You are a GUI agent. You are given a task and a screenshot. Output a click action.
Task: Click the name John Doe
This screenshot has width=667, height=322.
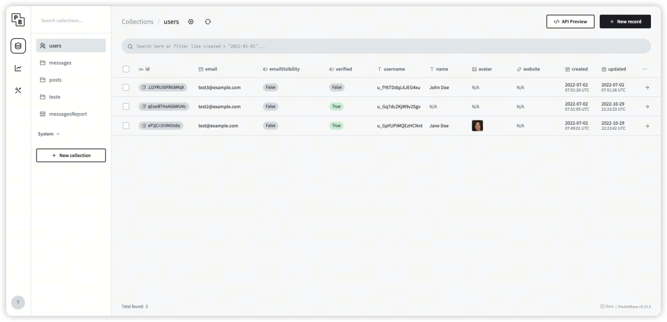[x=439, y=87]
